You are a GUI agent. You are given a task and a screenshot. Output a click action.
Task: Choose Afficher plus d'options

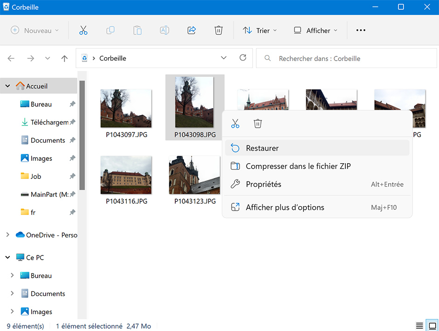317,207
